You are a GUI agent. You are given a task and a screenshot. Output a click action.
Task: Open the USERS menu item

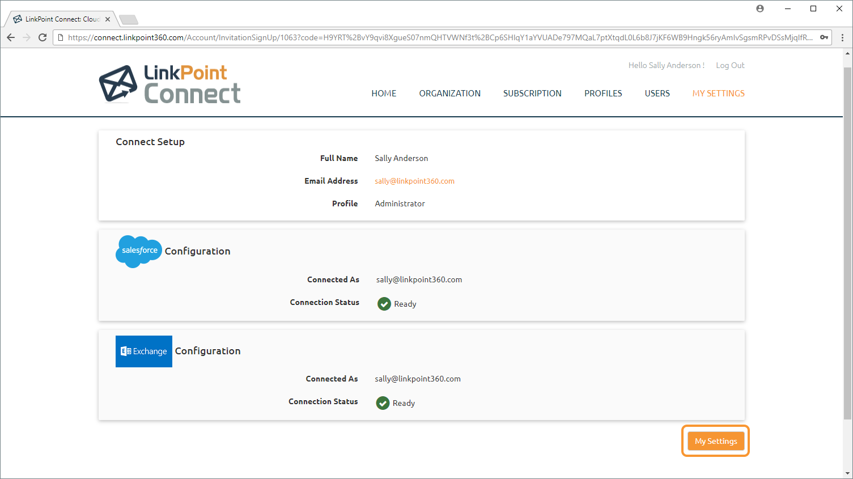coord(657,94)
